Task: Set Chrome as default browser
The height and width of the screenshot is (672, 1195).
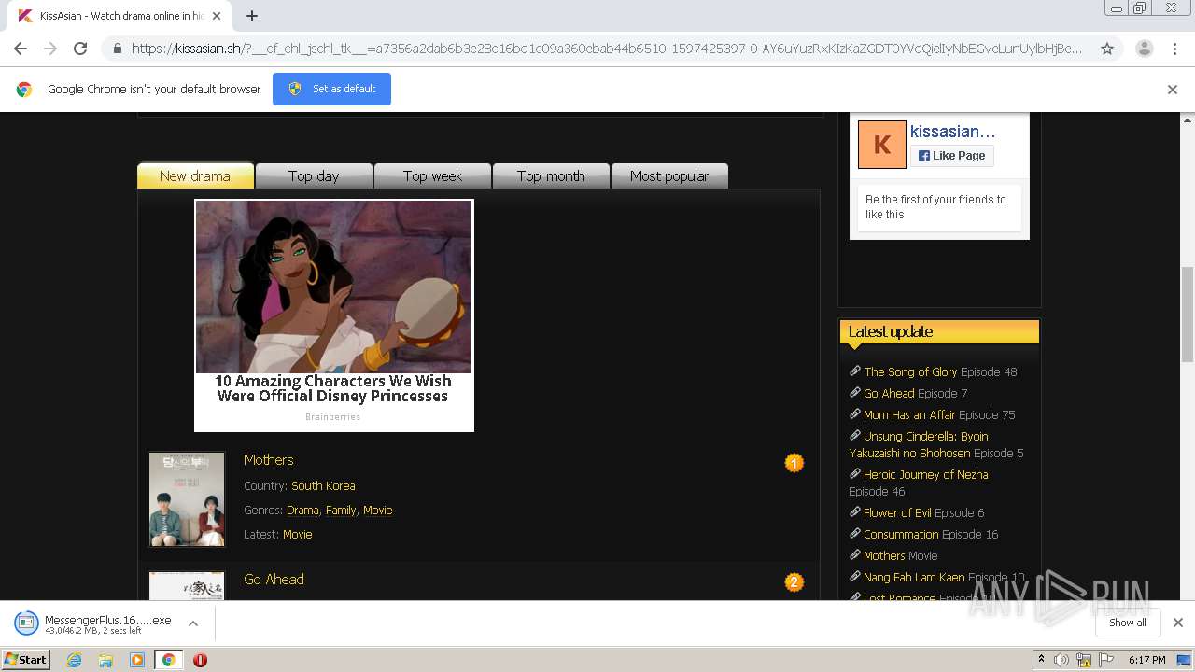Action: [331, 89]
